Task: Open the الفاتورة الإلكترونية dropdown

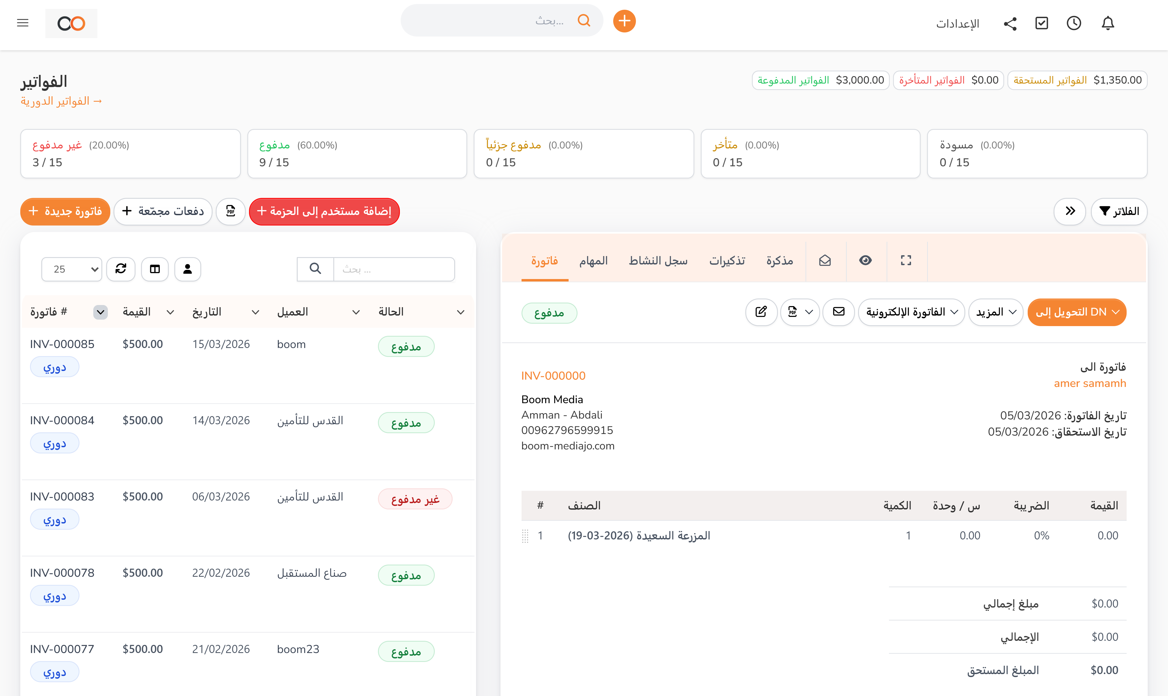Action: [x=911, y=312]
